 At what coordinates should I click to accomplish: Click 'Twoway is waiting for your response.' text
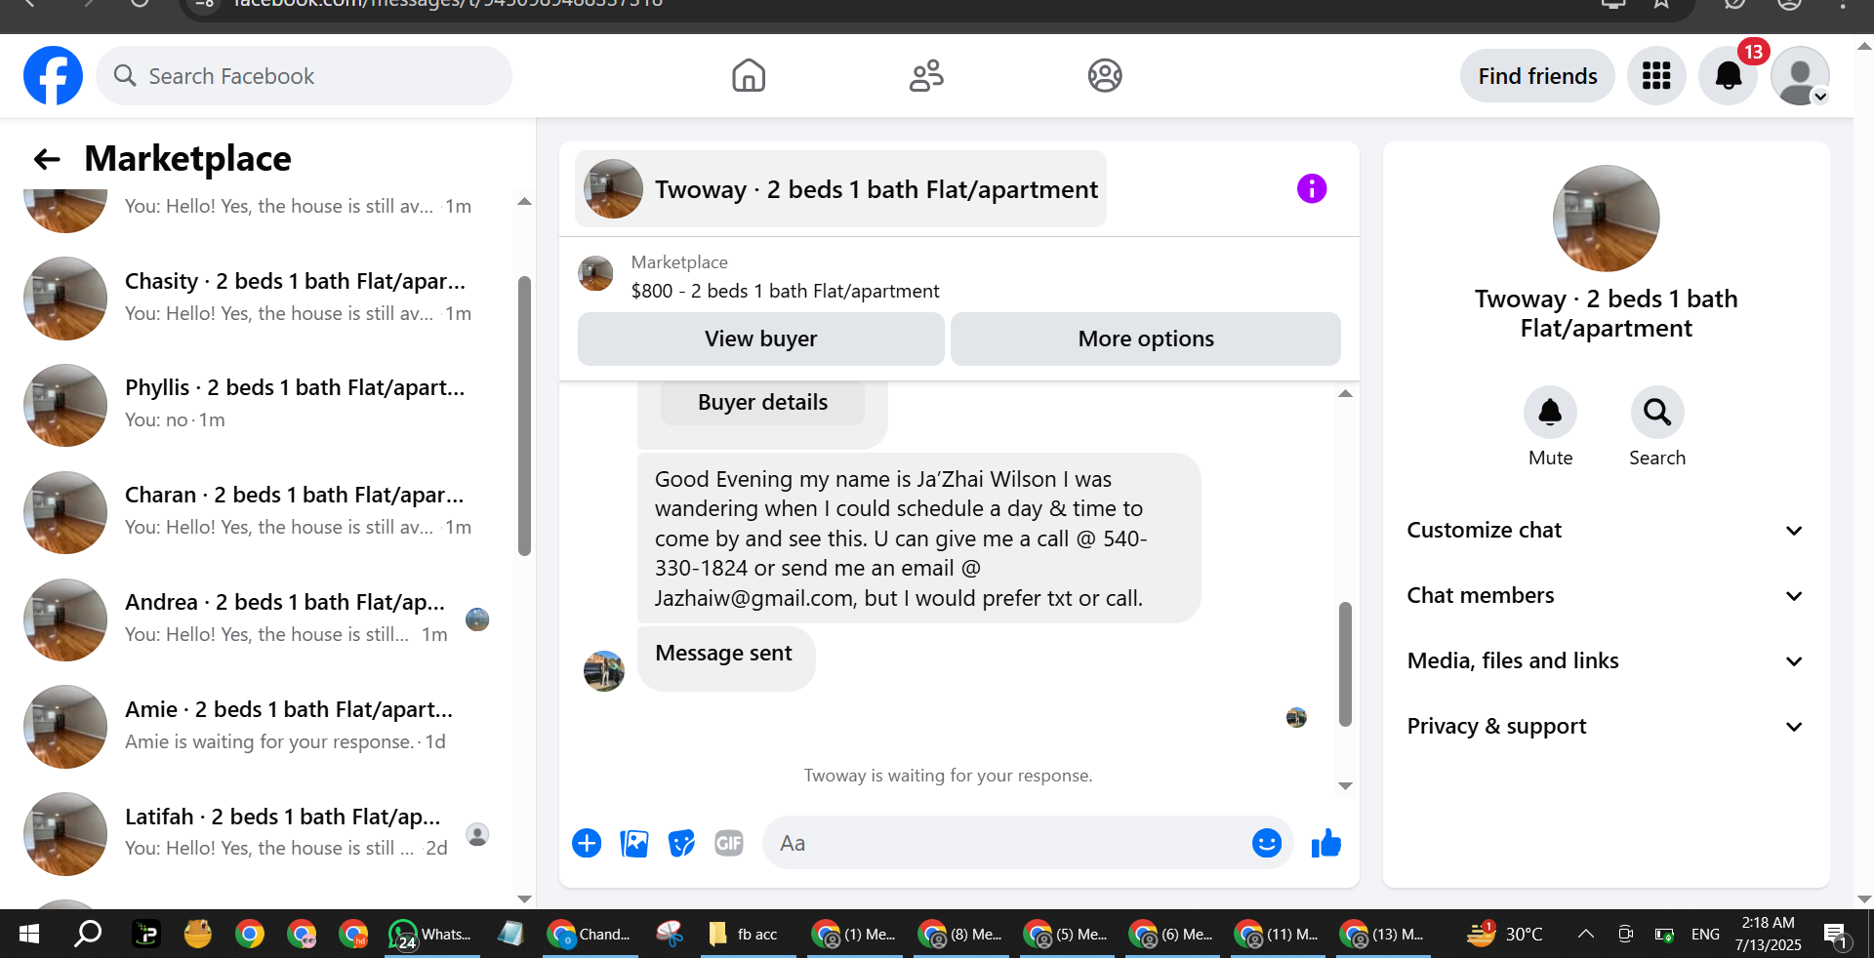click(x=948, y=776)
